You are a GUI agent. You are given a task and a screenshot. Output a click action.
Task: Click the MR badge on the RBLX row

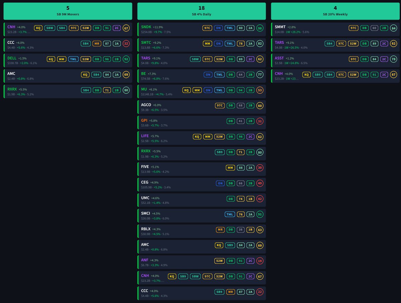[220, 230]
